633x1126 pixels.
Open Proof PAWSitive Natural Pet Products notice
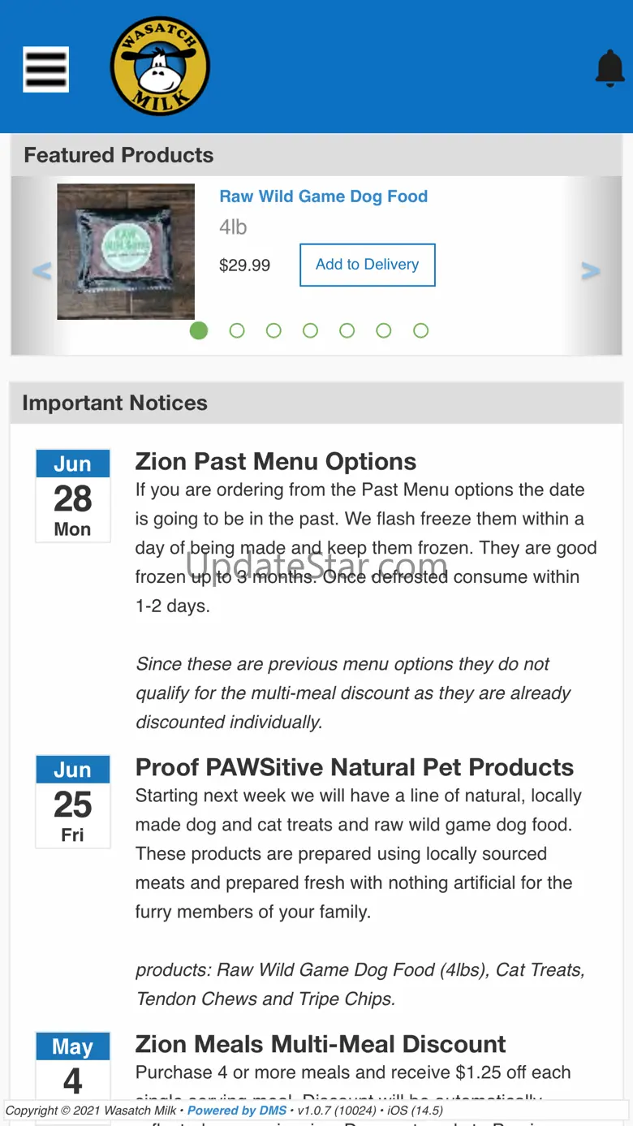coord(355,767)
